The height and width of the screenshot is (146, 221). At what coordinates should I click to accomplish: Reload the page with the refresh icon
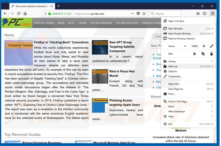click(x=19, y=13)
